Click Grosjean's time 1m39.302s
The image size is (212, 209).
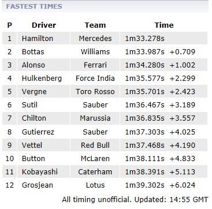(x=145, y=185)
